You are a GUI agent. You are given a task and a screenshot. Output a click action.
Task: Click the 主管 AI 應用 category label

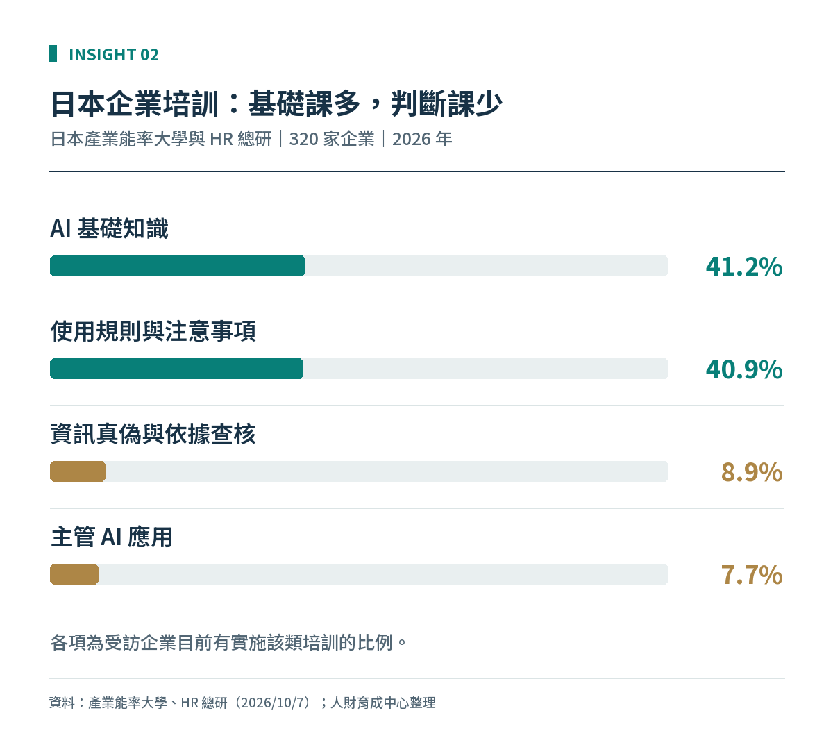[x=112, y=537]
